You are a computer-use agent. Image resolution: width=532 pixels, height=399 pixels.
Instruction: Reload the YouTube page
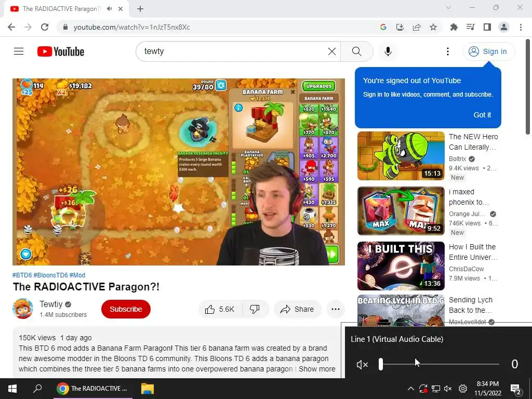click(45, 27)
